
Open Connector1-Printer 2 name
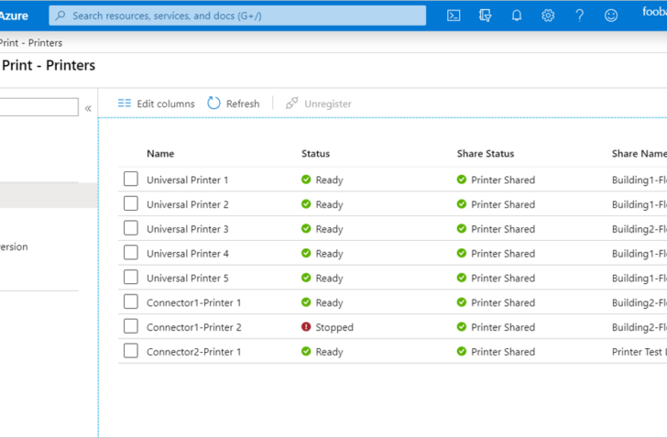coord(194,327)
